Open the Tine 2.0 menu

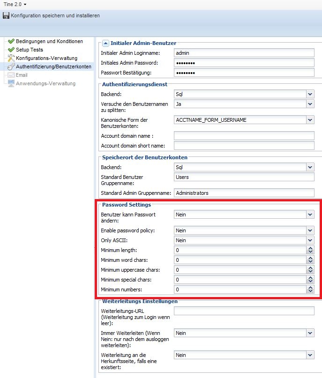pyautogui.click(x=15, y=4)
